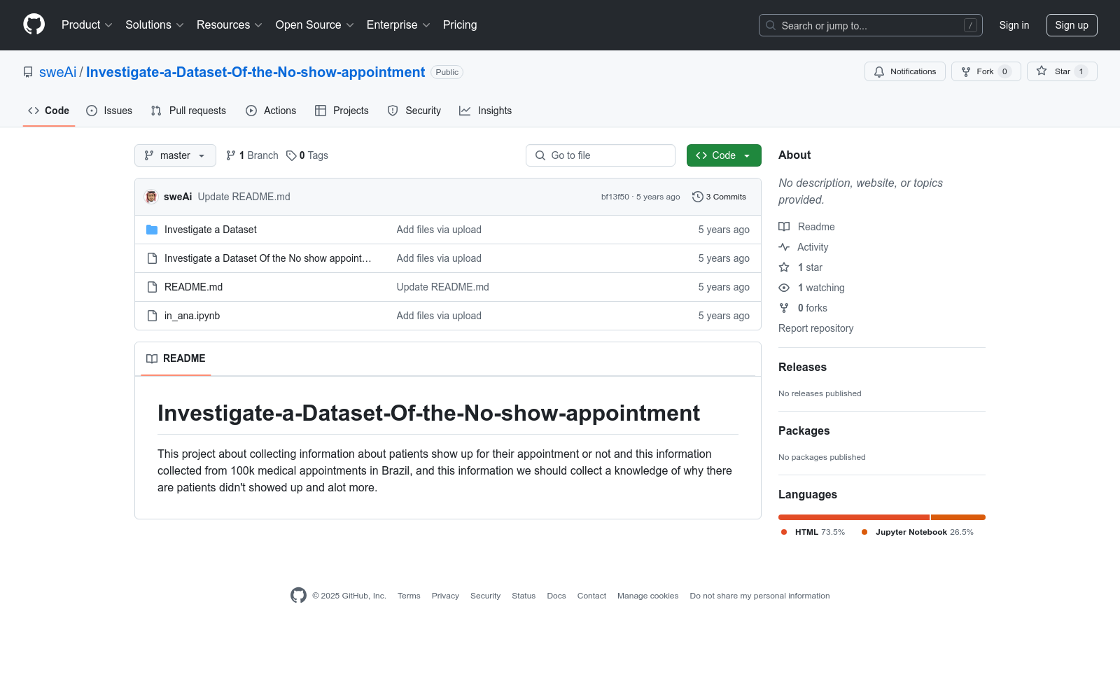Open commit hash bf13f50
The image size is (1120, 700).
click(x=615, y=197)
